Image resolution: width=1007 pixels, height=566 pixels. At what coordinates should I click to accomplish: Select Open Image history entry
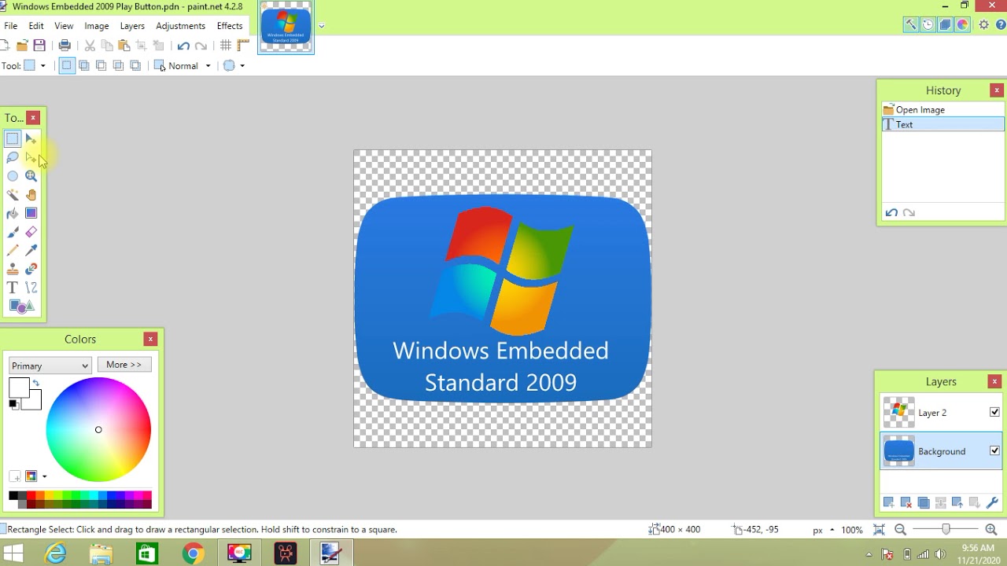pos(943,110)
